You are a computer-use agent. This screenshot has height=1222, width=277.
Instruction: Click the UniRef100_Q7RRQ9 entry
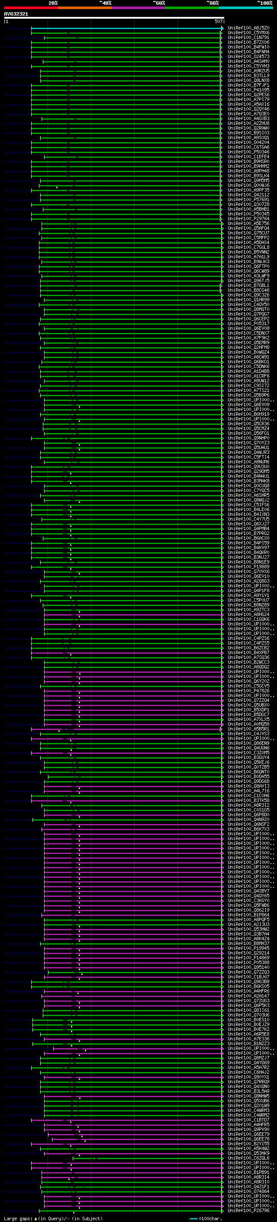coord(248,1082)
